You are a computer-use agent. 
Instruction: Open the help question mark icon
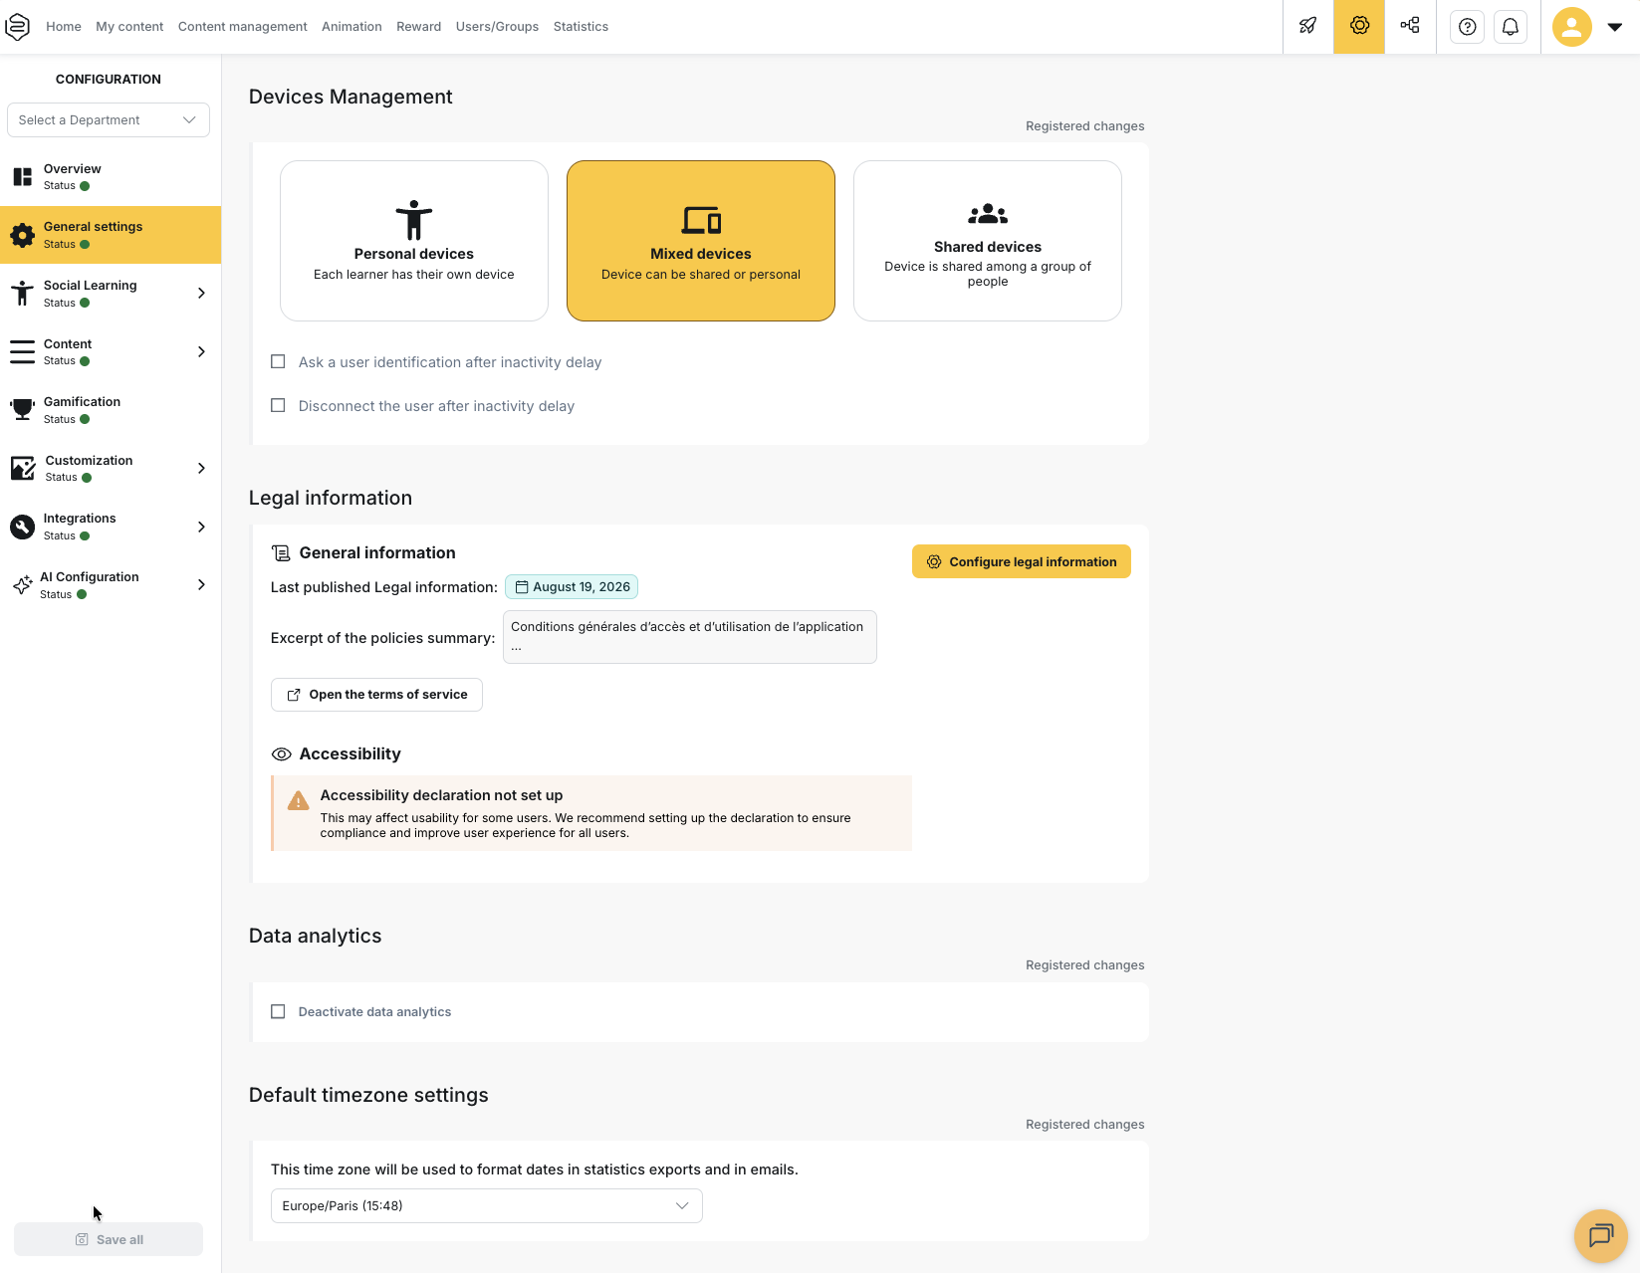pos(1467,27)
